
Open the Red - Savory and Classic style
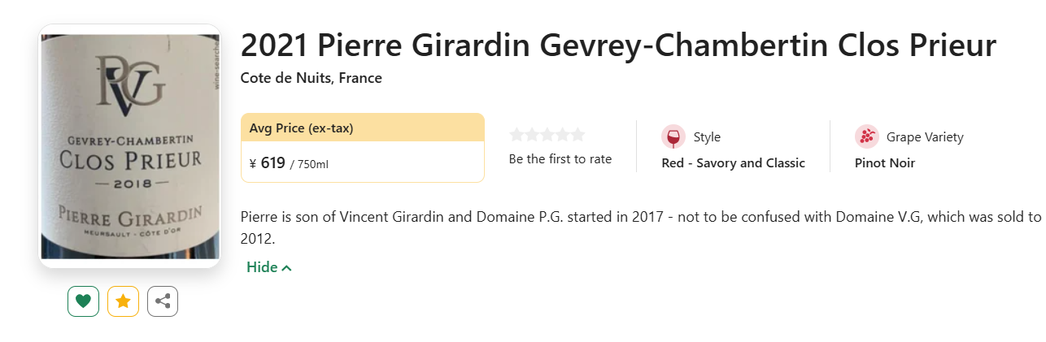[734, 163]
